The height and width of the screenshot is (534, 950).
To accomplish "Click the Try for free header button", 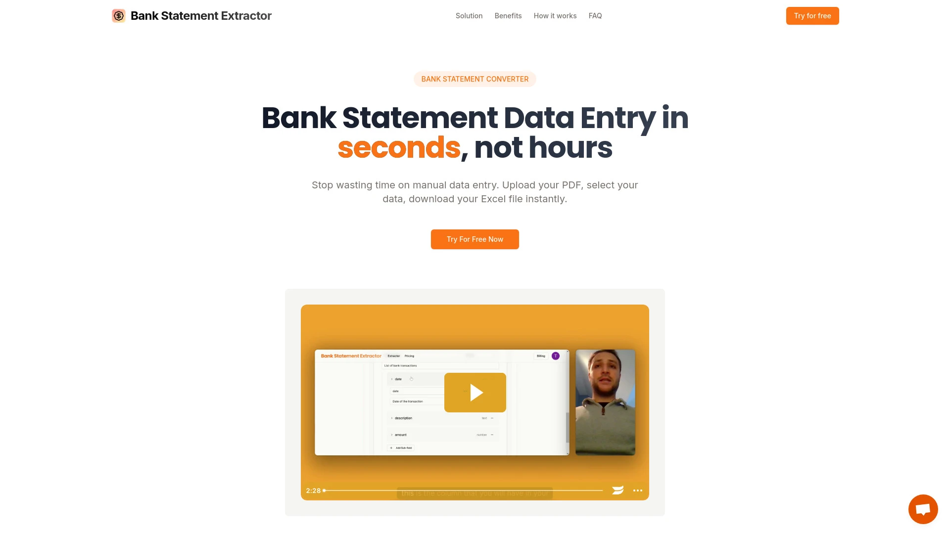I will (x=811, y=16).
